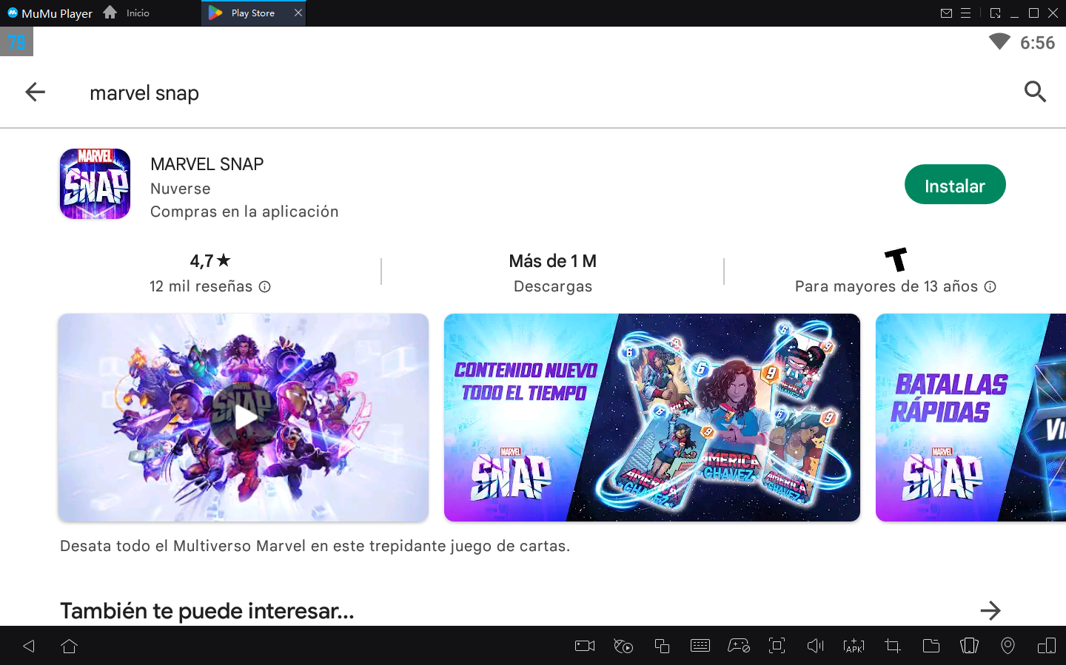
Task: Adjust volume with the speaker icon
Action: [x=815, y=647]
